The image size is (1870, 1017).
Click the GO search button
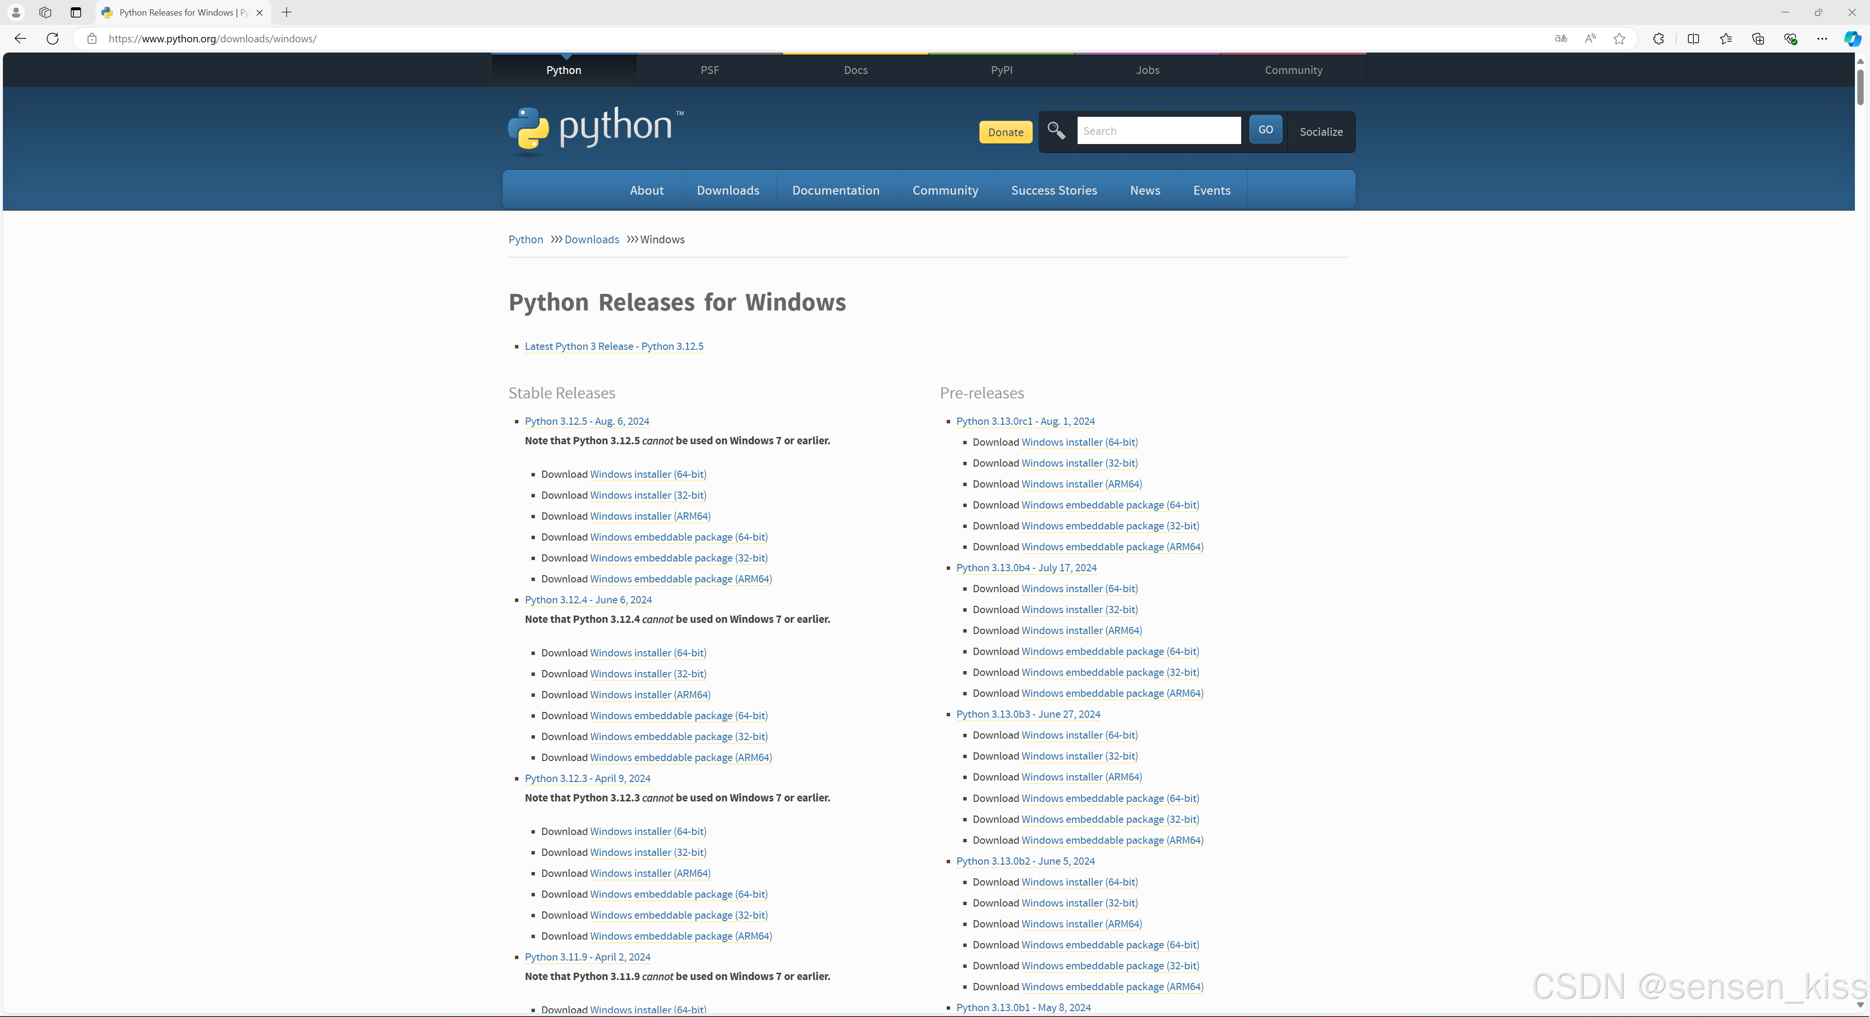pyautogui.click(x=1265, y=129)
